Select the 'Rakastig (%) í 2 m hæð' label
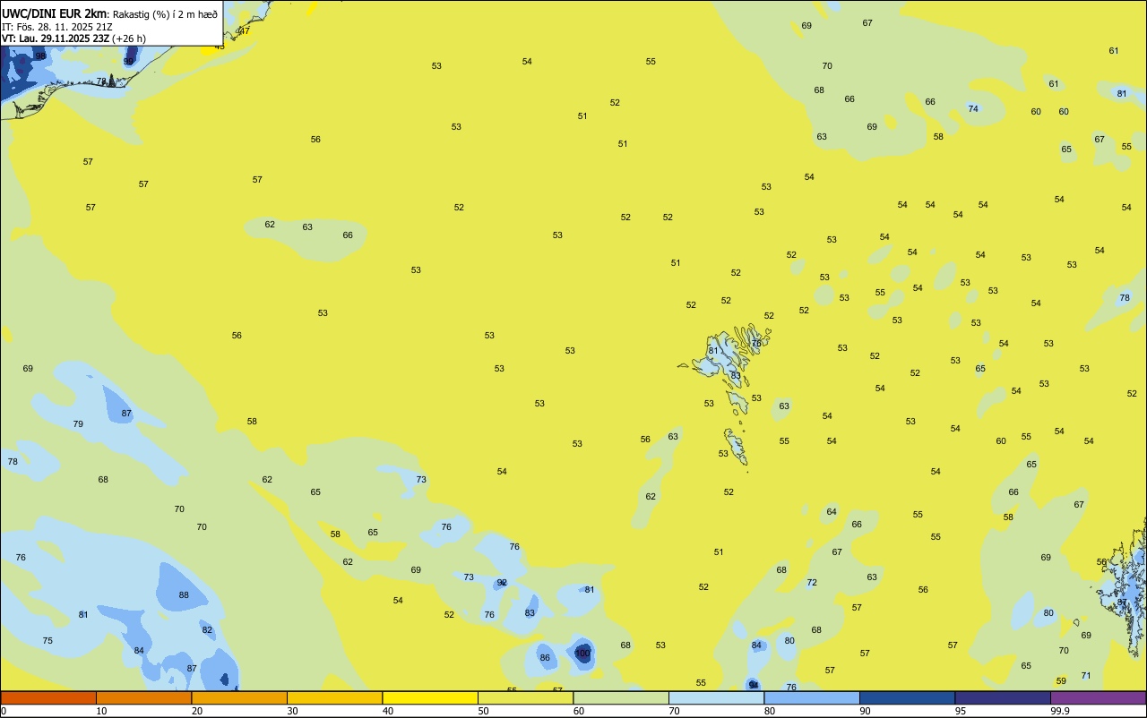This screenshot has height=718, width=1147. coord(165,14)
